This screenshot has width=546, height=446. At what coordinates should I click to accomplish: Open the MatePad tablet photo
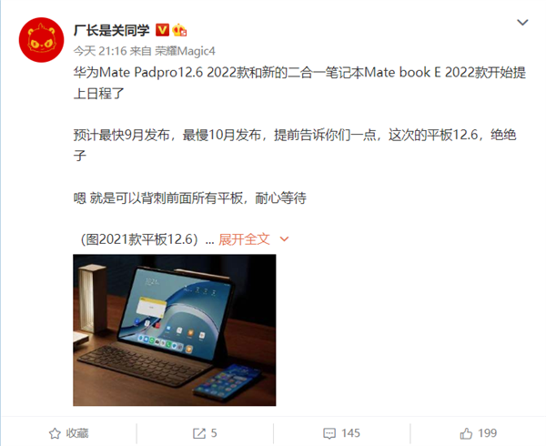pos(175,330)
